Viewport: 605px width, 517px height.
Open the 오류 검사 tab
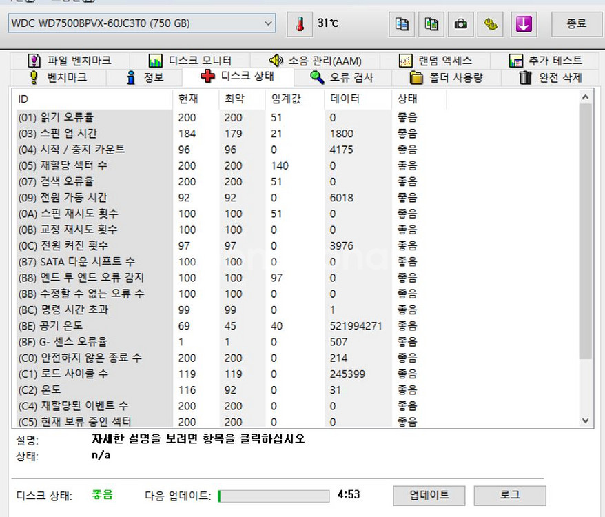click(x=342, y=77)
